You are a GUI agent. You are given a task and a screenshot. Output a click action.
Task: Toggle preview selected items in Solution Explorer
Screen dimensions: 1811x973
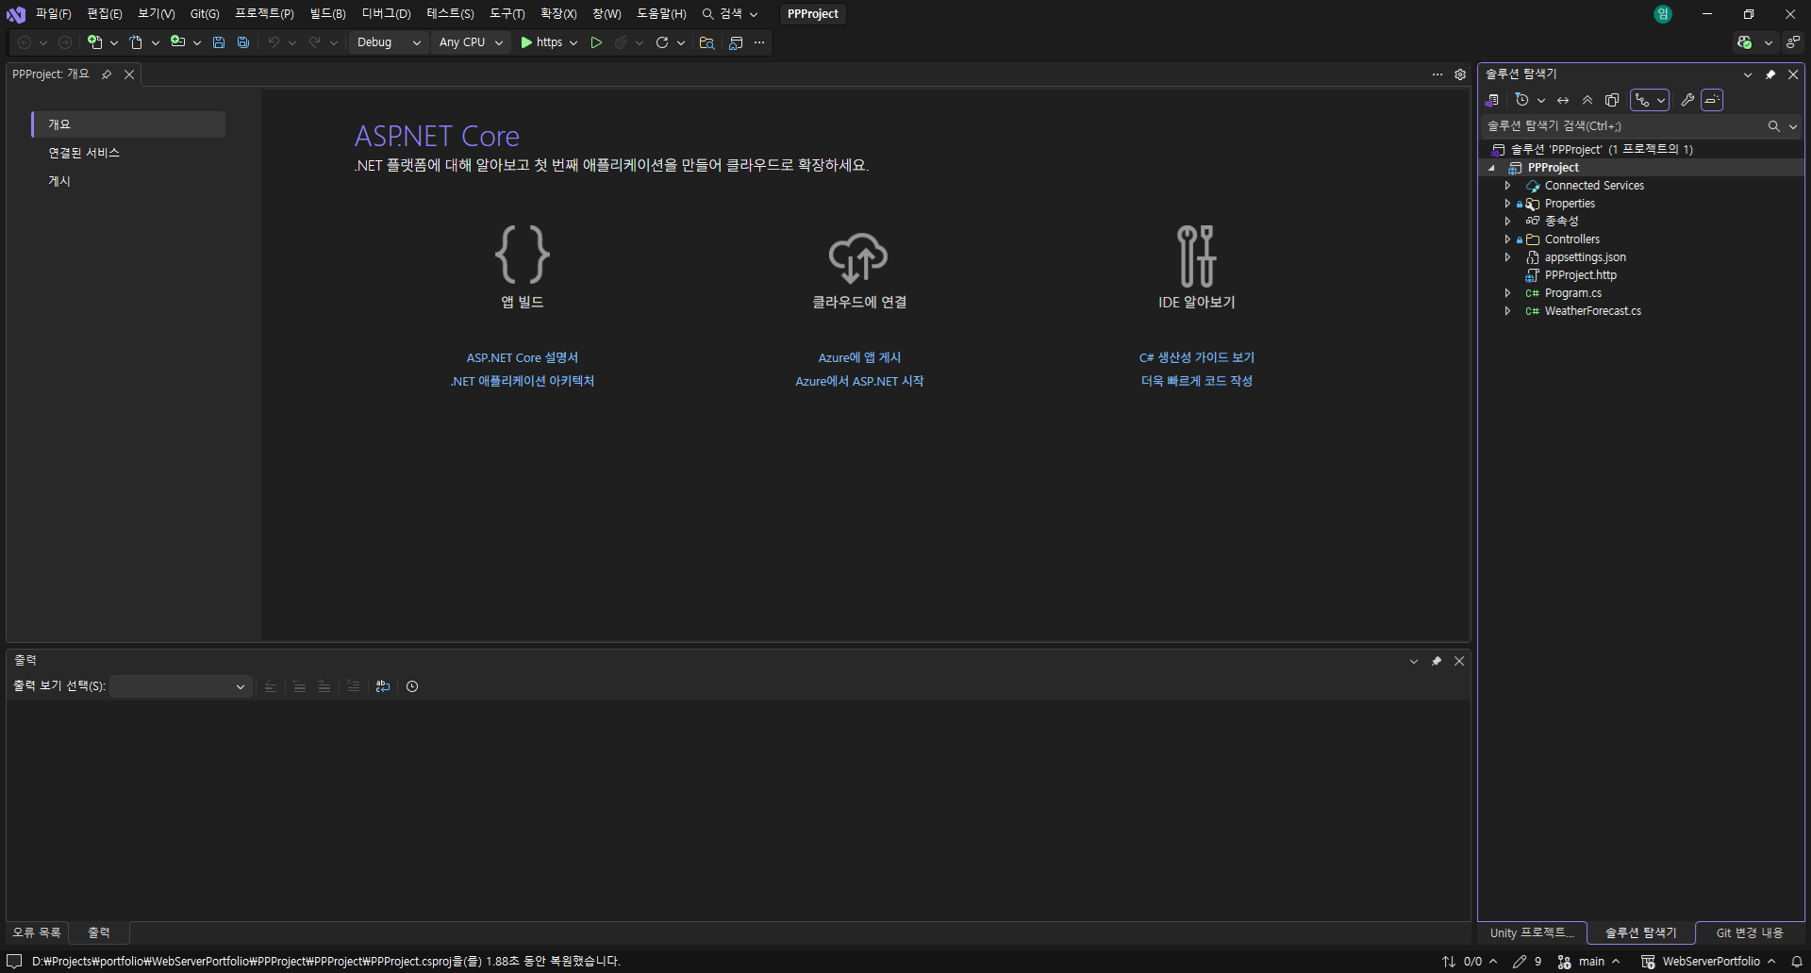click(x=1712, y=100)
